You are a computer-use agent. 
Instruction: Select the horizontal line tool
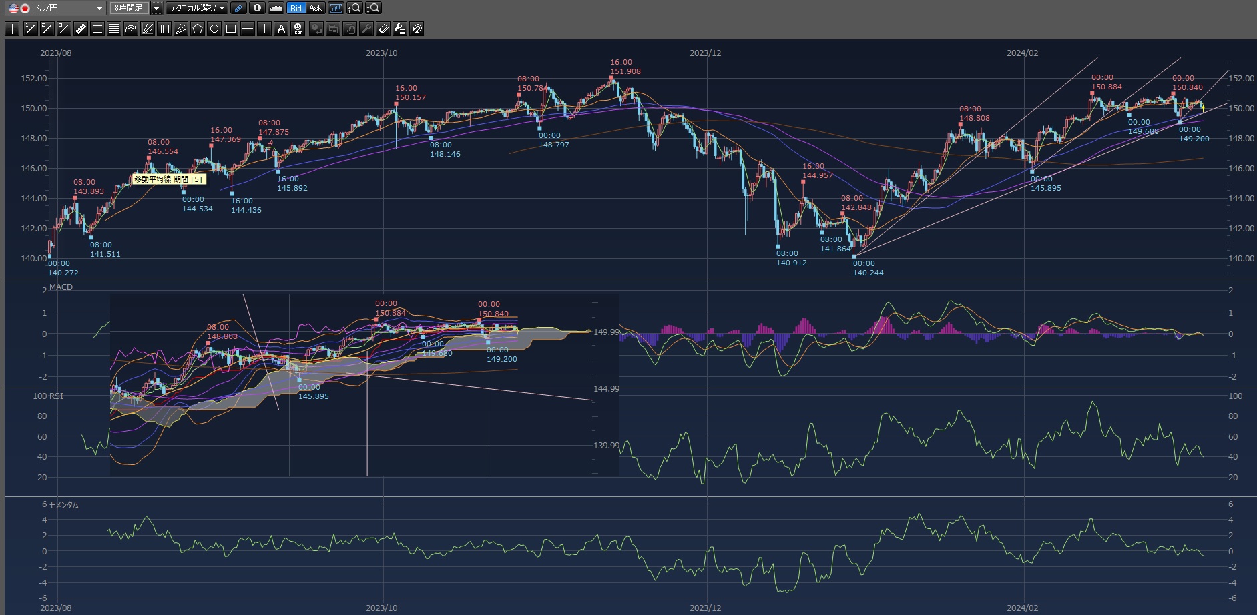coord(248,29)
